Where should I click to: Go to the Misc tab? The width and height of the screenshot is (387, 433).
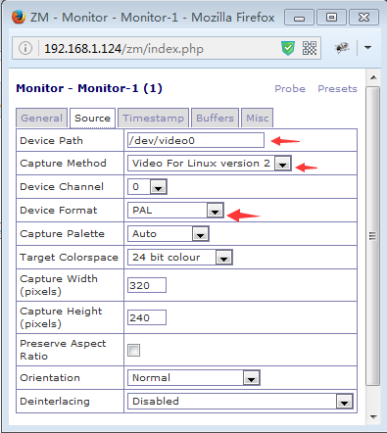258,118
